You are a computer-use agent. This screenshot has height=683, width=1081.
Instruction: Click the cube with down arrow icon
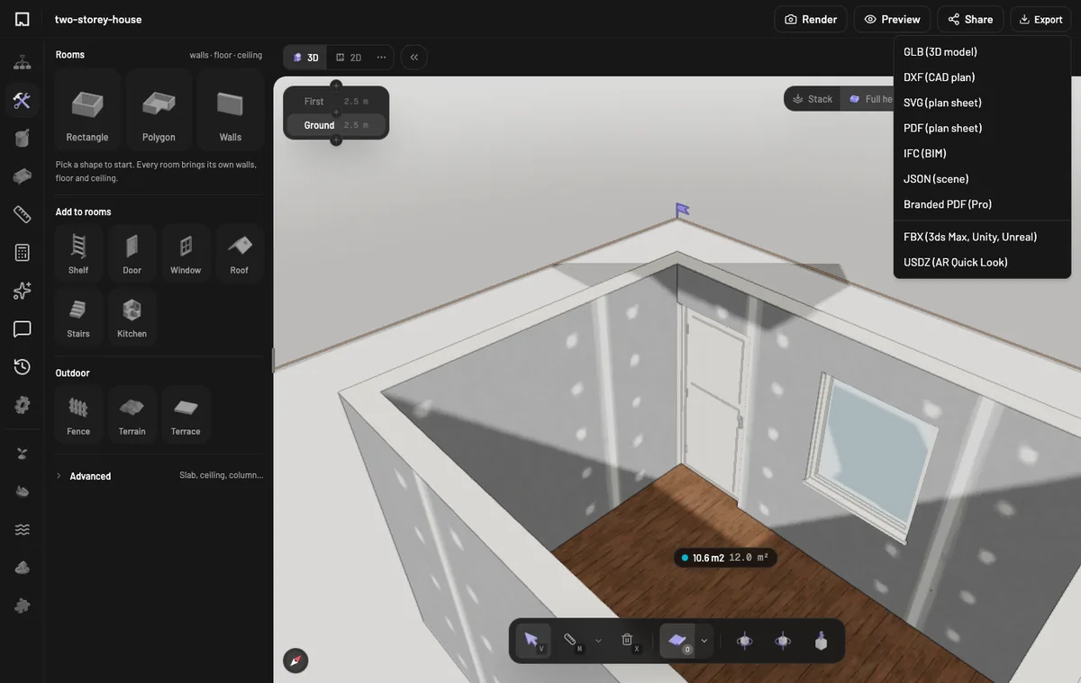click(x=821, y=641)
